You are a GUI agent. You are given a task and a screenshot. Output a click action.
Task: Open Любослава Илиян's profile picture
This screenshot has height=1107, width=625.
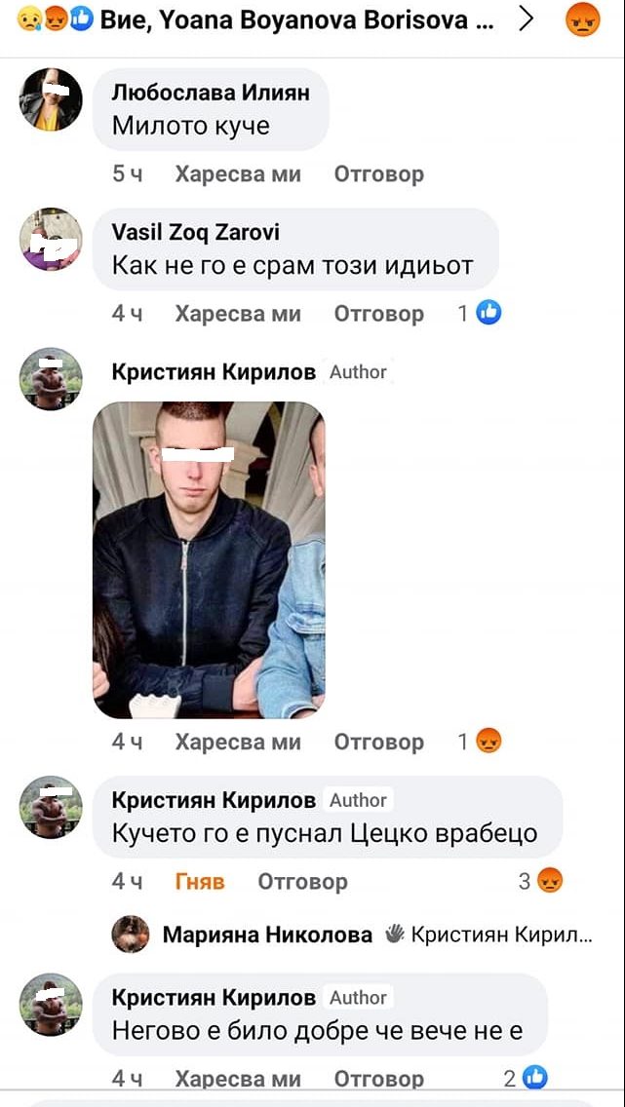point(50,99)
